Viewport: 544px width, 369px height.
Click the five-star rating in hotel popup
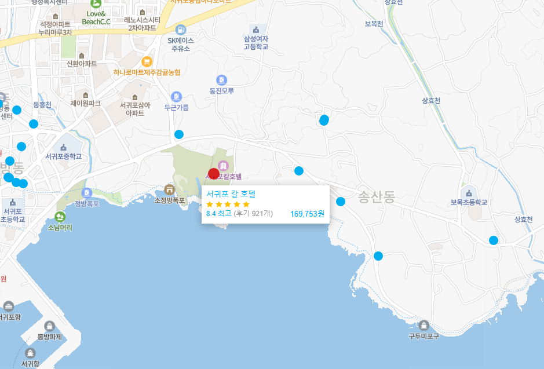pos(228,204)
